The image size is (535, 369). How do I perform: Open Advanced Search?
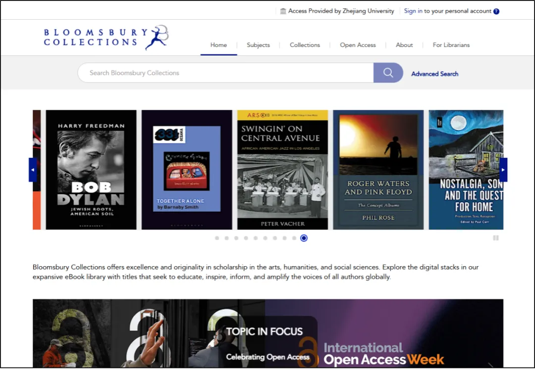[434, 74]
